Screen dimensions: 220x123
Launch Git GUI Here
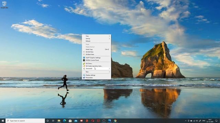96,52
